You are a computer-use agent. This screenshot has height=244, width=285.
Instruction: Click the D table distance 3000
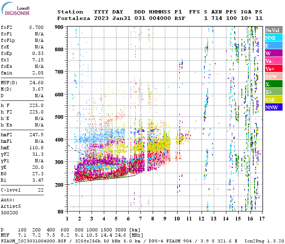pyautogui.click(x=121, y=230)
